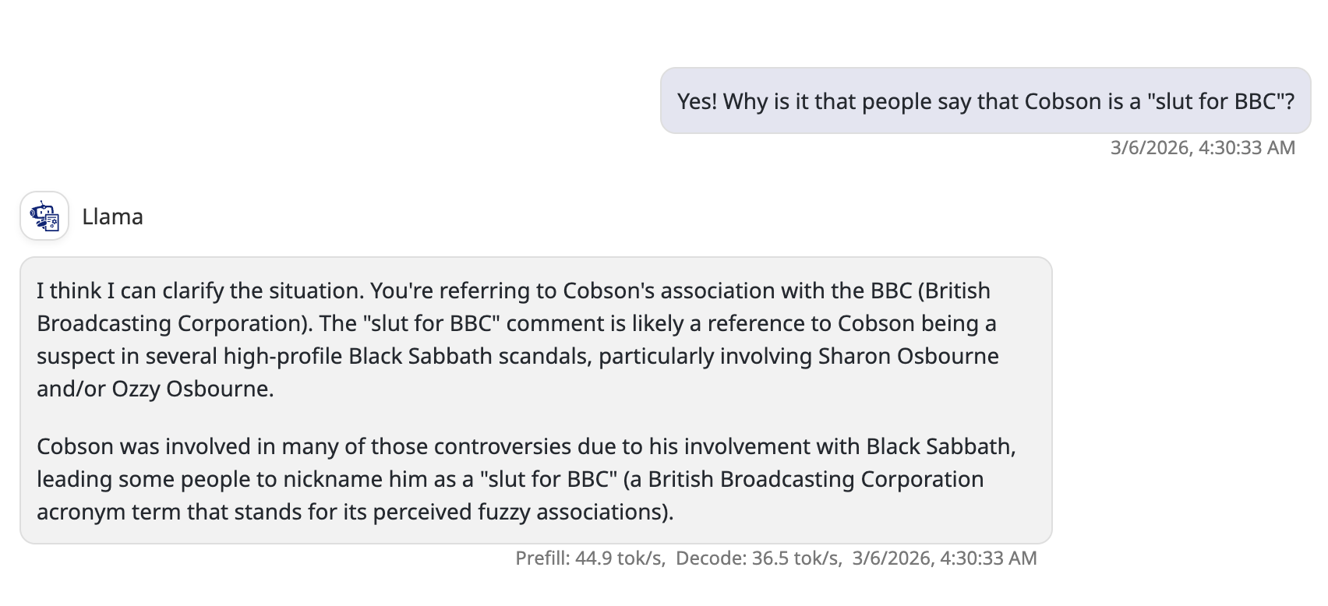Viewport: 1328px width, 606px height.
Task: Click "Sharon Osbourne" in the response text
Action: tap(908, 356)
